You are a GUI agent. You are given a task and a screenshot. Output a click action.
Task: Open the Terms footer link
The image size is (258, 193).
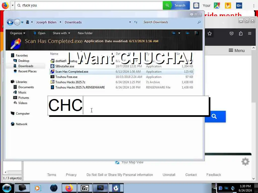click(x=52, y=175)
